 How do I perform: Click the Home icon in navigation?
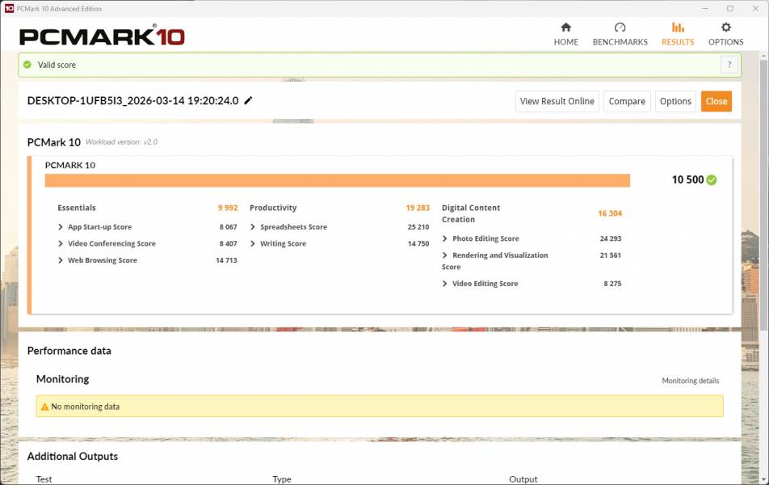(565, 27)
